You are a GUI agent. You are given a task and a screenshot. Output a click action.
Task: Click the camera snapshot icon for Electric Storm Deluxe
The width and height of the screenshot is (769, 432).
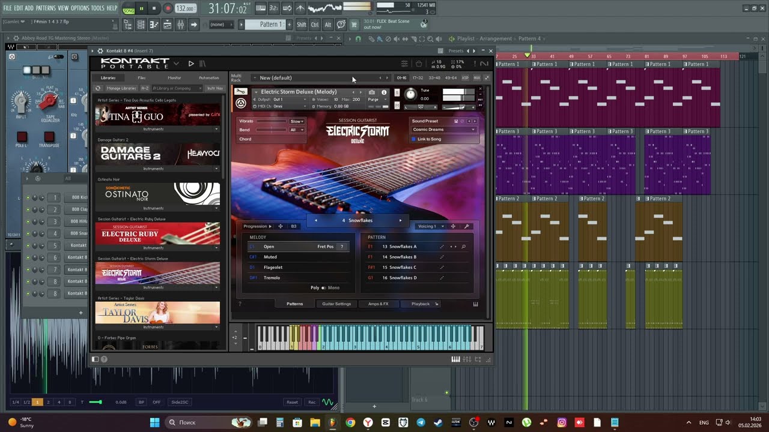pos(372,92)
